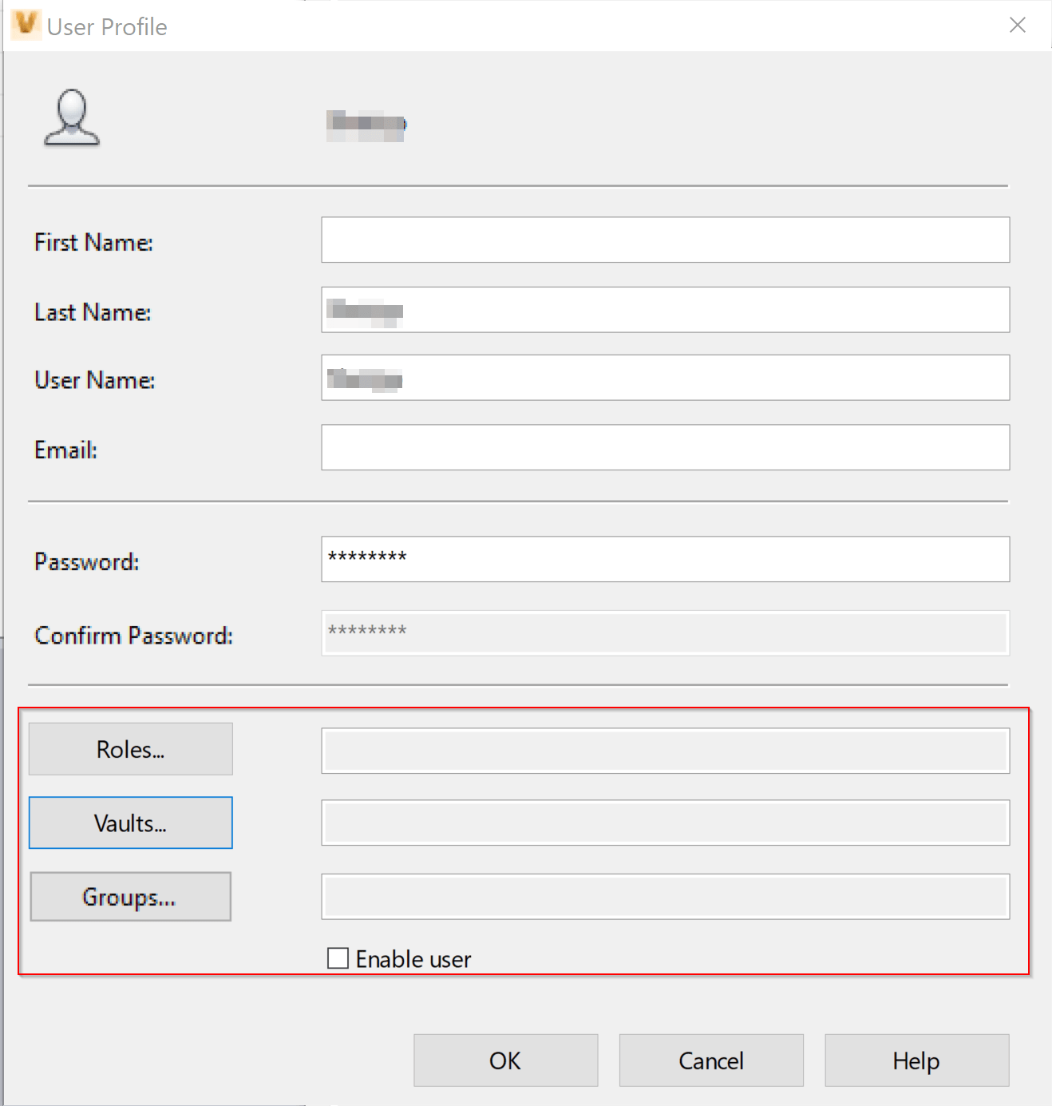Screen dimensions: 1052x1106
Task: Open the Roles selection dialog
Action: tap(130, 748)
